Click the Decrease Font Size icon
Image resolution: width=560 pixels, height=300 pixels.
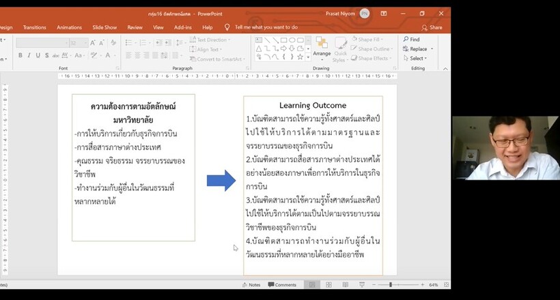pos(102,43)
